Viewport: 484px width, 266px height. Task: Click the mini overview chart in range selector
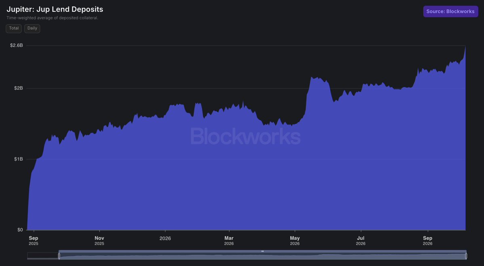point(247,256)
